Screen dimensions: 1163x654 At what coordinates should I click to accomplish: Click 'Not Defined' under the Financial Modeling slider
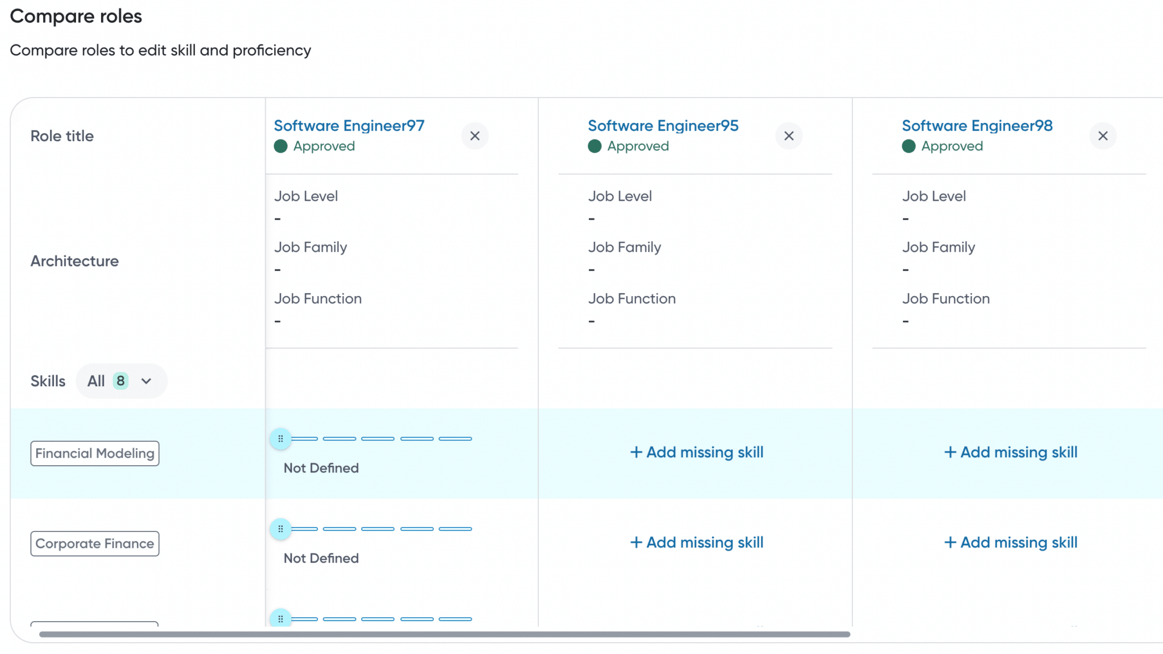[x=320, y=468]
